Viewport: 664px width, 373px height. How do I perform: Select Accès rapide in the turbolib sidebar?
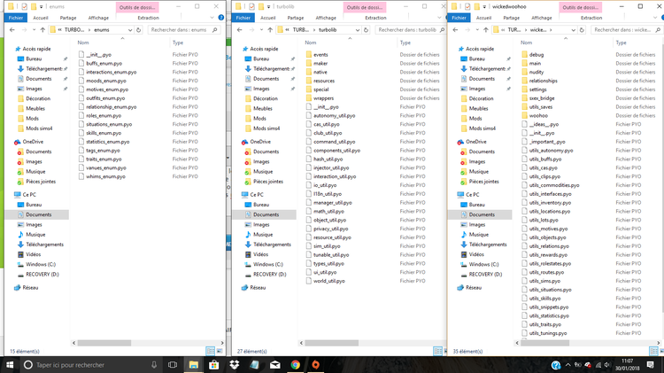pyautogui.click(x=264, y=49)
